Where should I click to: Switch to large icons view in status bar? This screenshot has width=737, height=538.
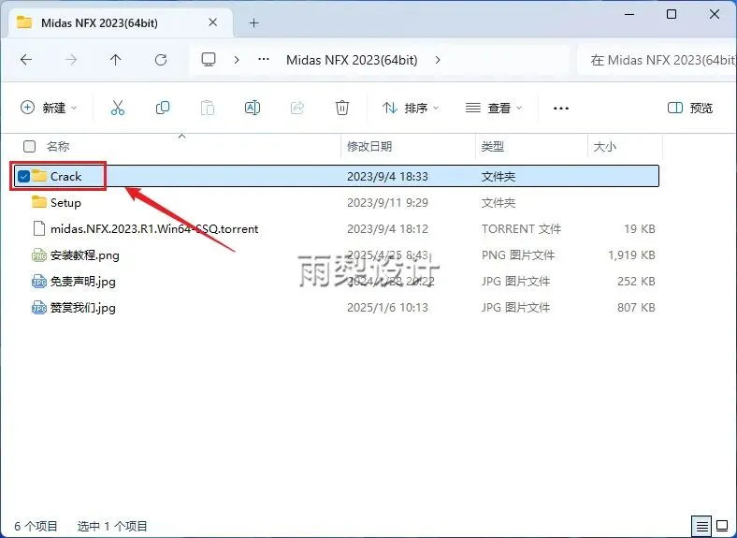(x=722, y=526)
